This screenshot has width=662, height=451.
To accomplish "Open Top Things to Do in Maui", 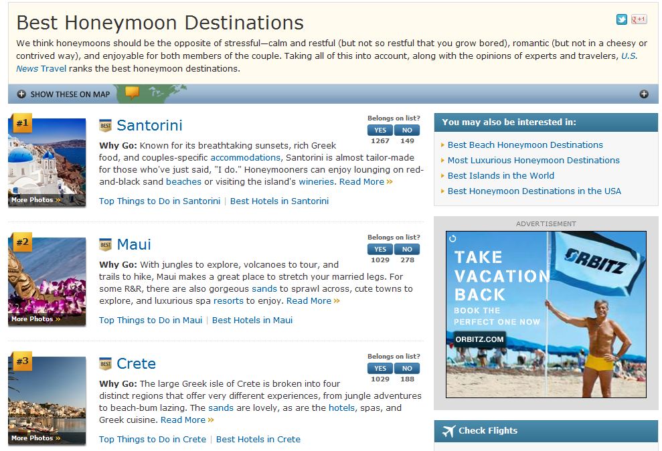I will (151, 320).
